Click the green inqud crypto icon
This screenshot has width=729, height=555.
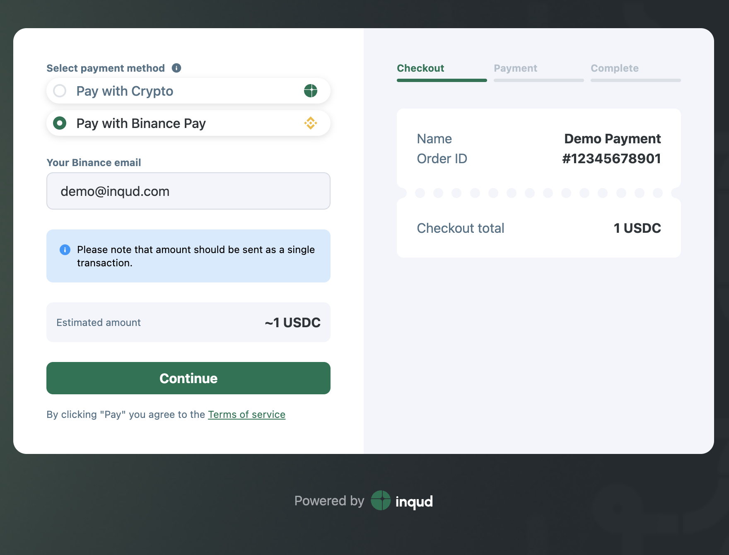click(x=311, y=91)
